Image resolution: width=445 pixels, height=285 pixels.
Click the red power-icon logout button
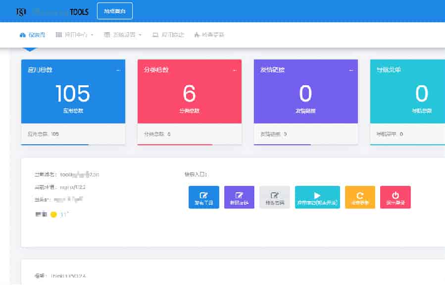tap(396, 197)
